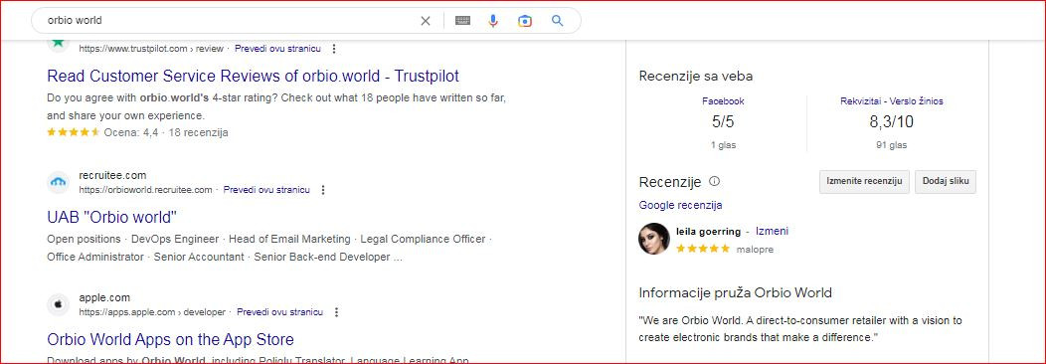Open Rekvizitai - Verslo žinios reviews link
Image resolution: width=1046 pixels, height=364 pixels.
[892, 101]
